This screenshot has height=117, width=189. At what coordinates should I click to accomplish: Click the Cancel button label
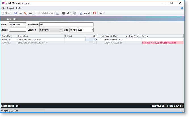(31, 13)
